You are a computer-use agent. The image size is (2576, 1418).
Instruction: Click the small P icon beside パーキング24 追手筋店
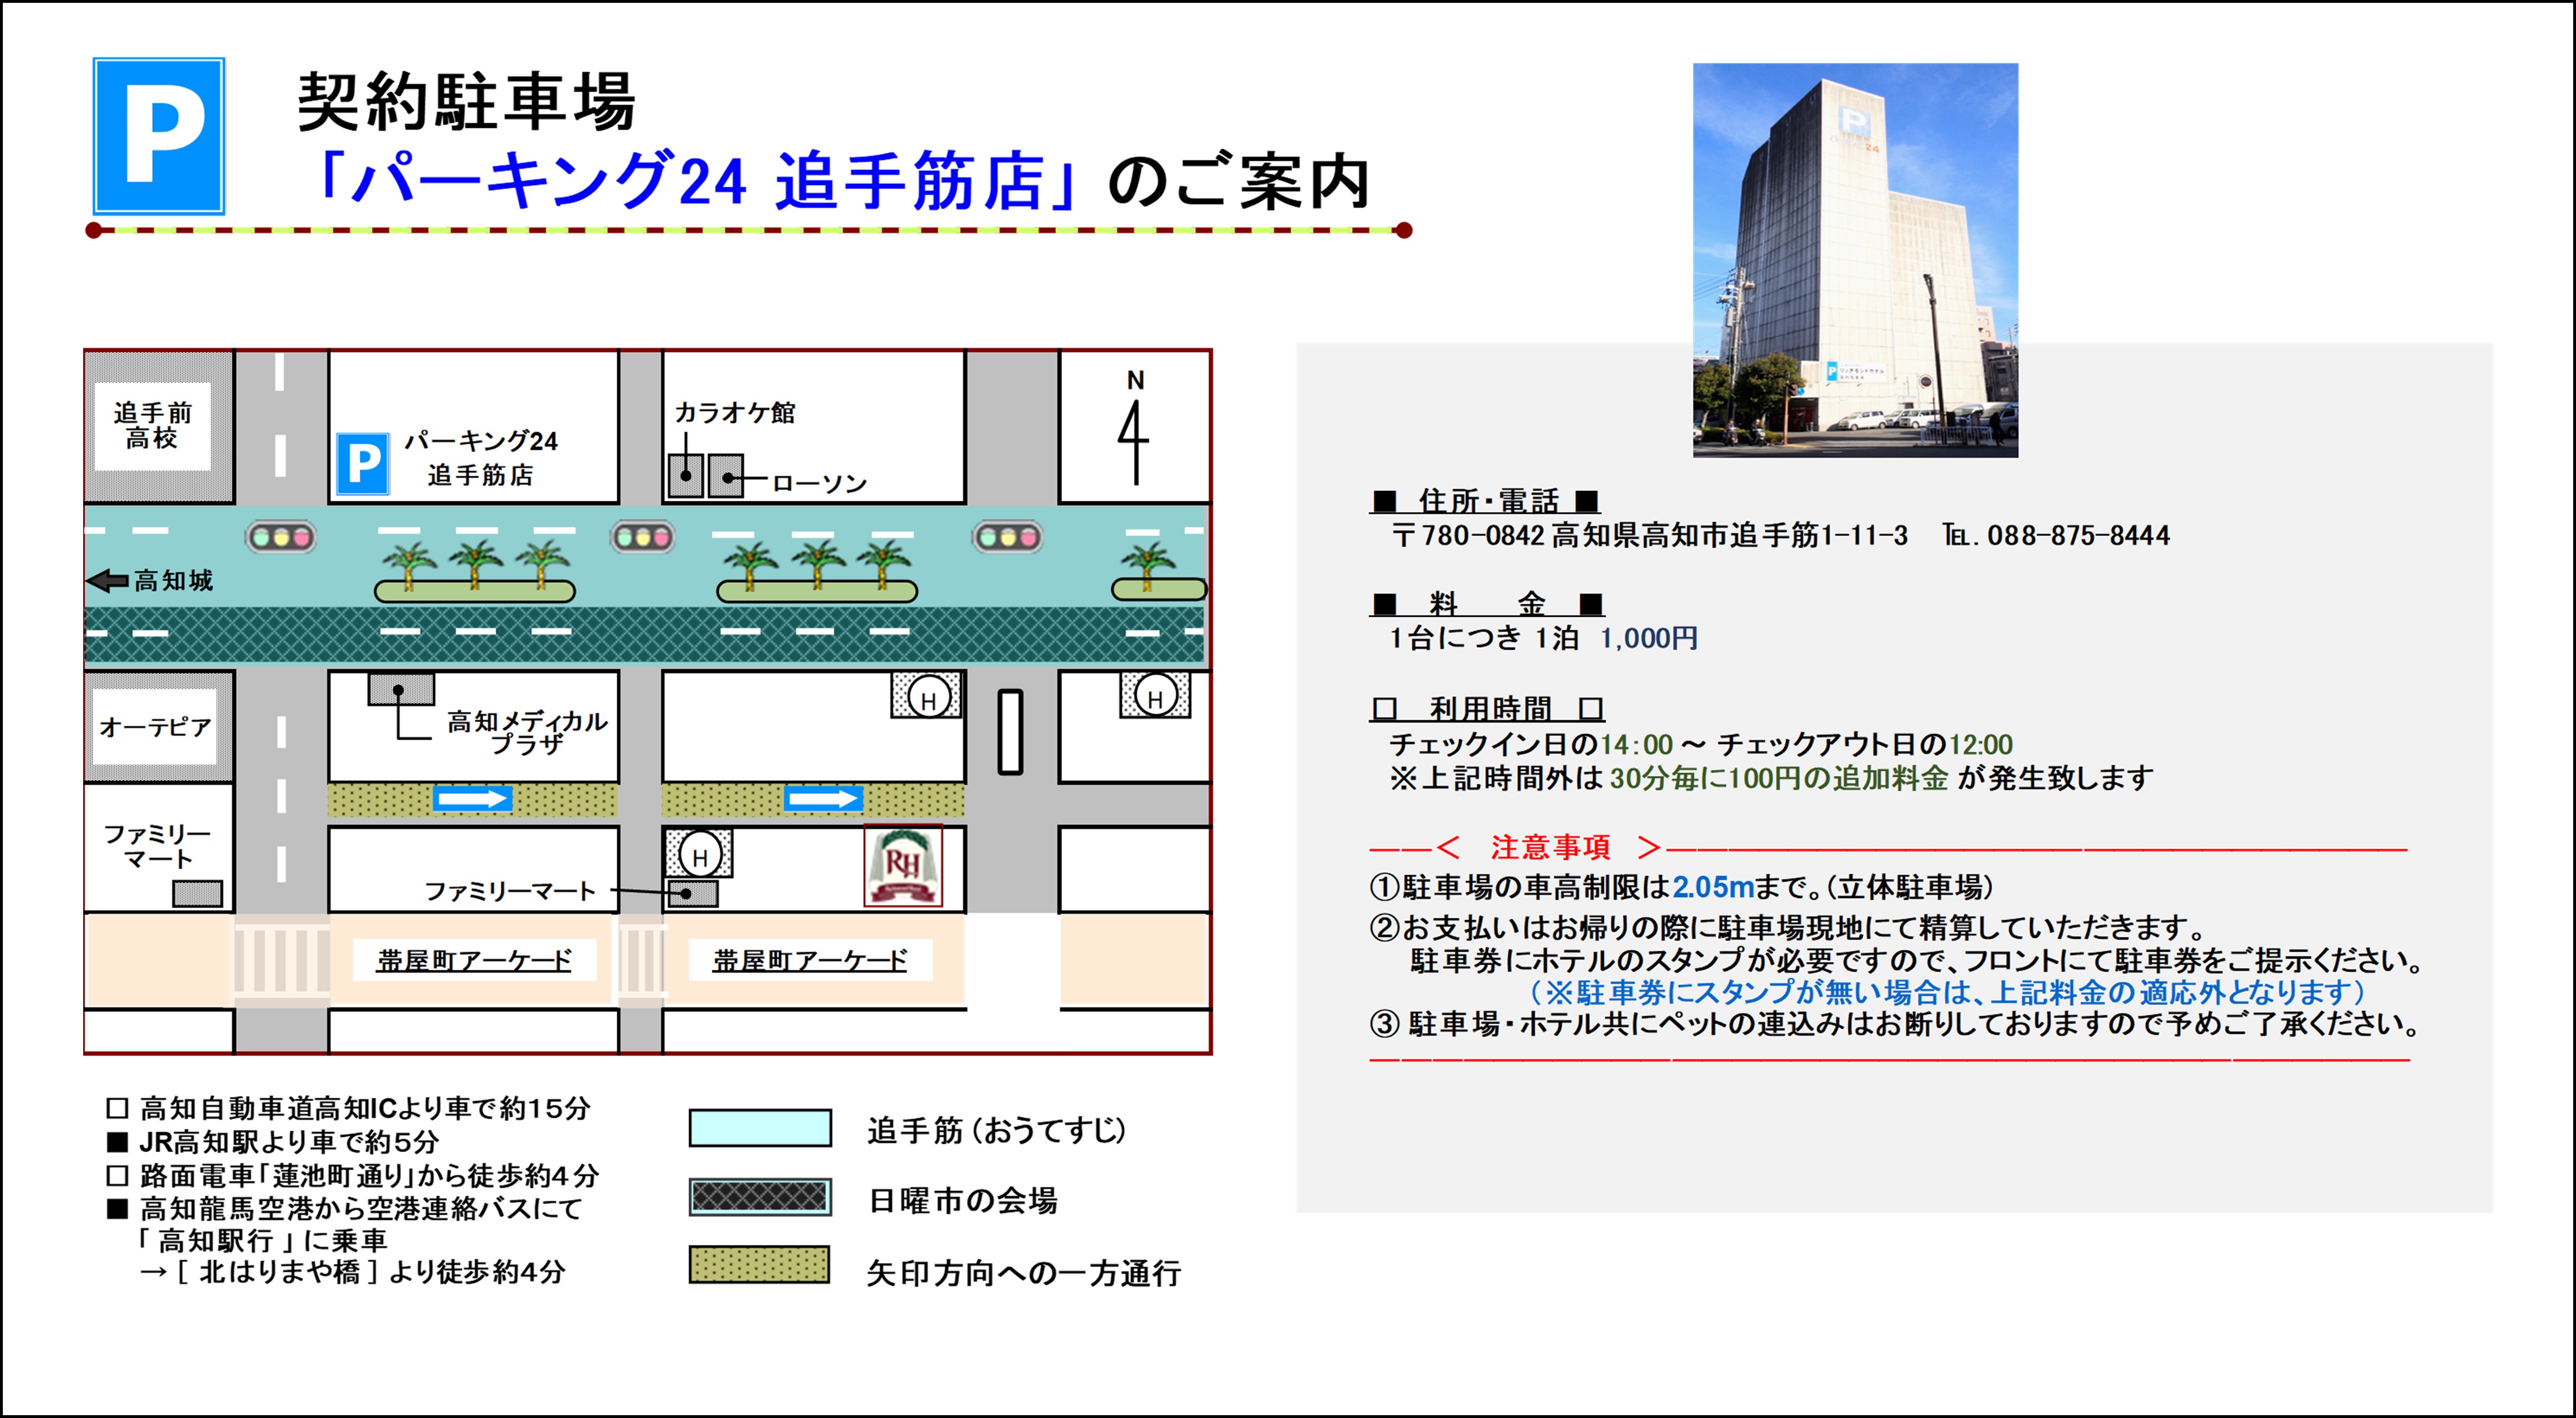(x=362, y=463)
